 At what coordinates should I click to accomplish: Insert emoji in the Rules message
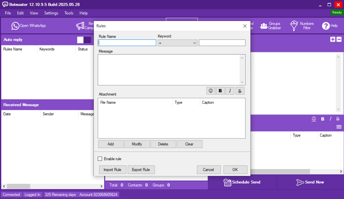[x=211, y=91]
